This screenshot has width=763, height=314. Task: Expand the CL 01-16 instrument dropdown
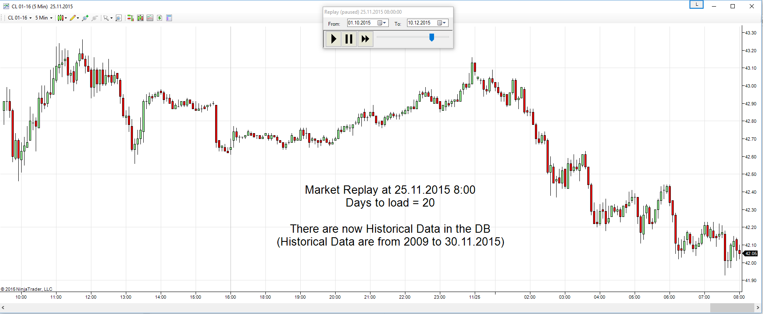coord(20,18)
